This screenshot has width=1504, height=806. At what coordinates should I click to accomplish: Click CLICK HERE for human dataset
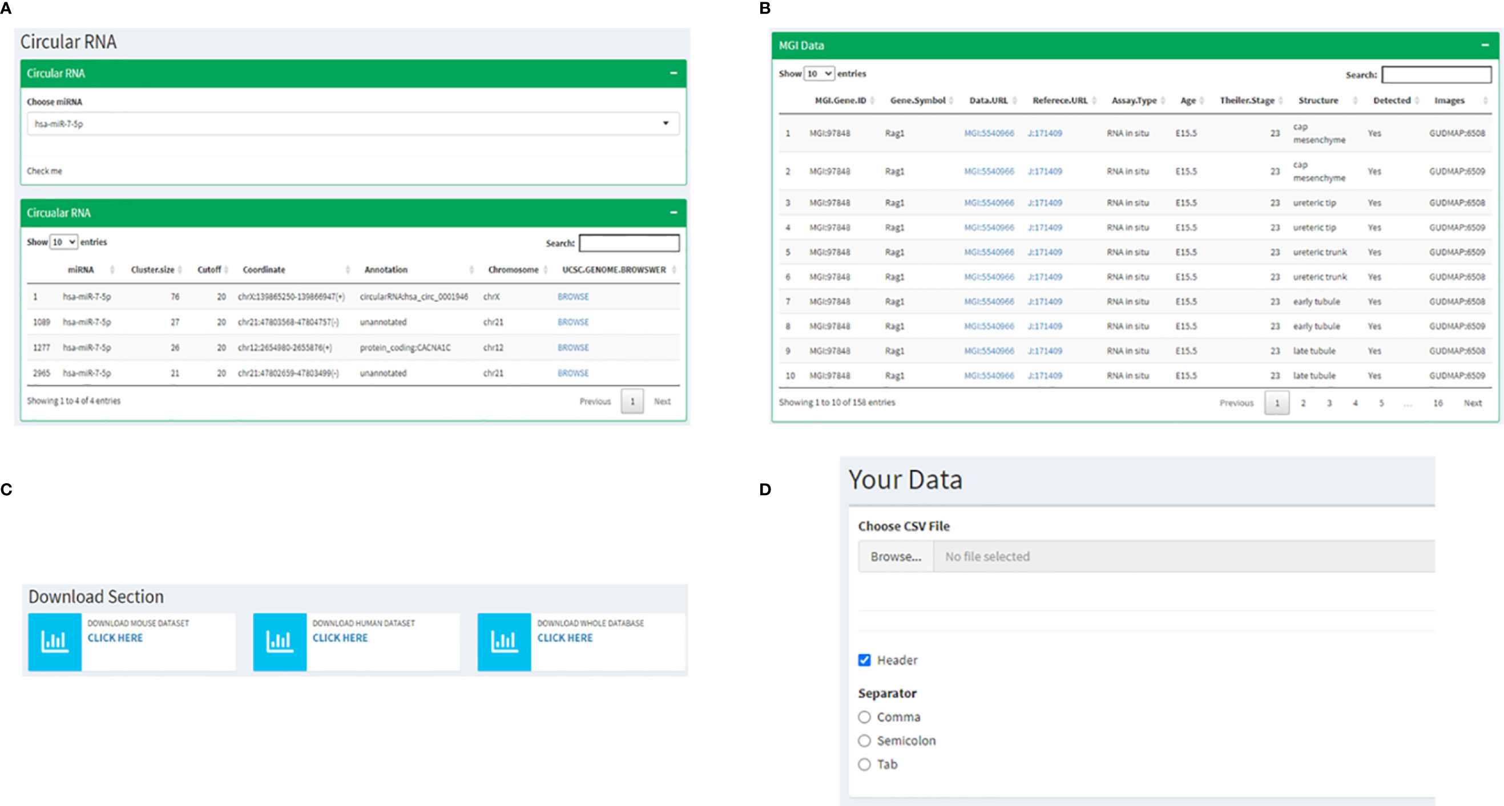(340, 638)
